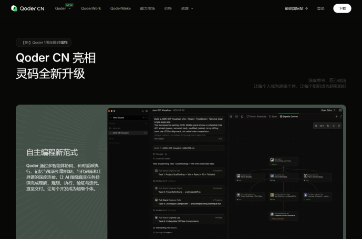Select the Plan B: Performance researcher node
The width and height of the screenshot is (362, 239).
[x=284, y=178]
